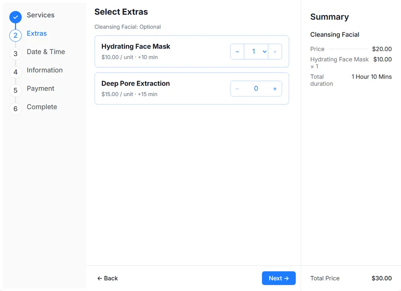Click the $20.00 price value
This screenshot has height=291, width=401.
pos(382,49)
